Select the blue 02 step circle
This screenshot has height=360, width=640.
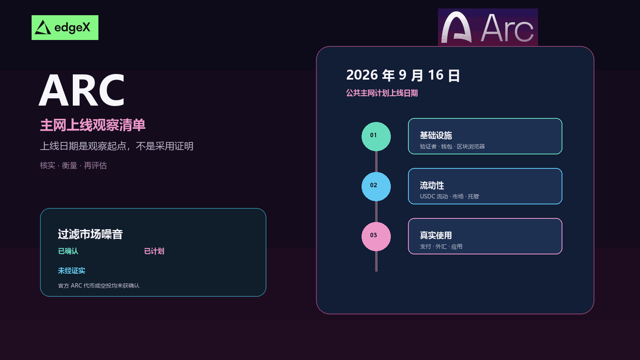pos(376,186)
